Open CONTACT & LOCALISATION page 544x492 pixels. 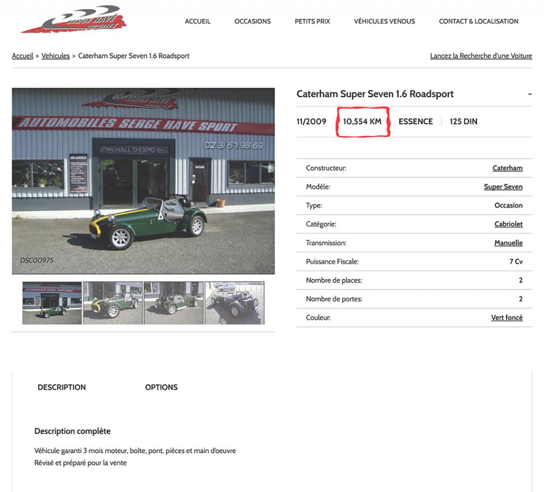coord(479,21)
